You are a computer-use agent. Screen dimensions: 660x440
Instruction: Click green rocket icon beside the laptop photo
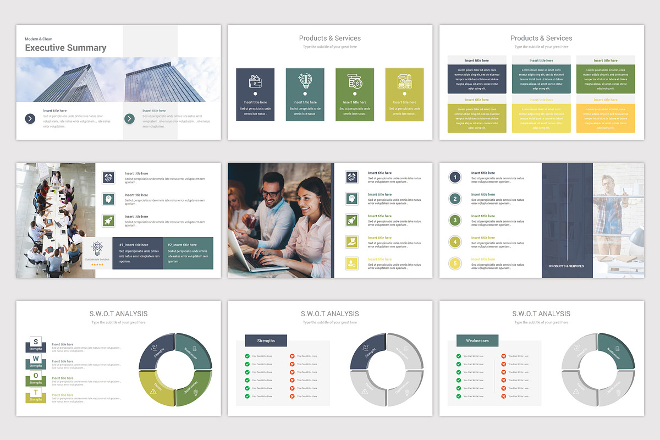[352, 220]
